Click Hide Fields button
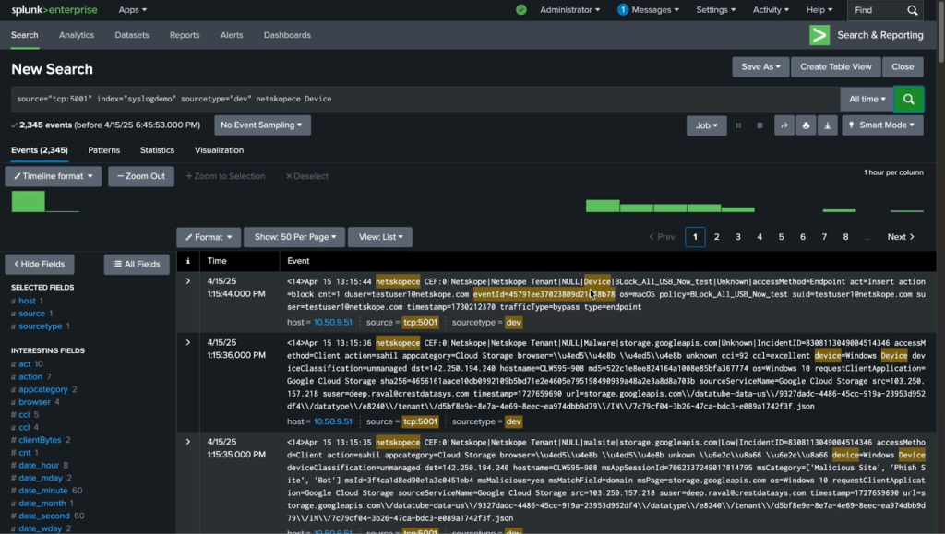Screen dimensions: 945x534 [39, 265]
